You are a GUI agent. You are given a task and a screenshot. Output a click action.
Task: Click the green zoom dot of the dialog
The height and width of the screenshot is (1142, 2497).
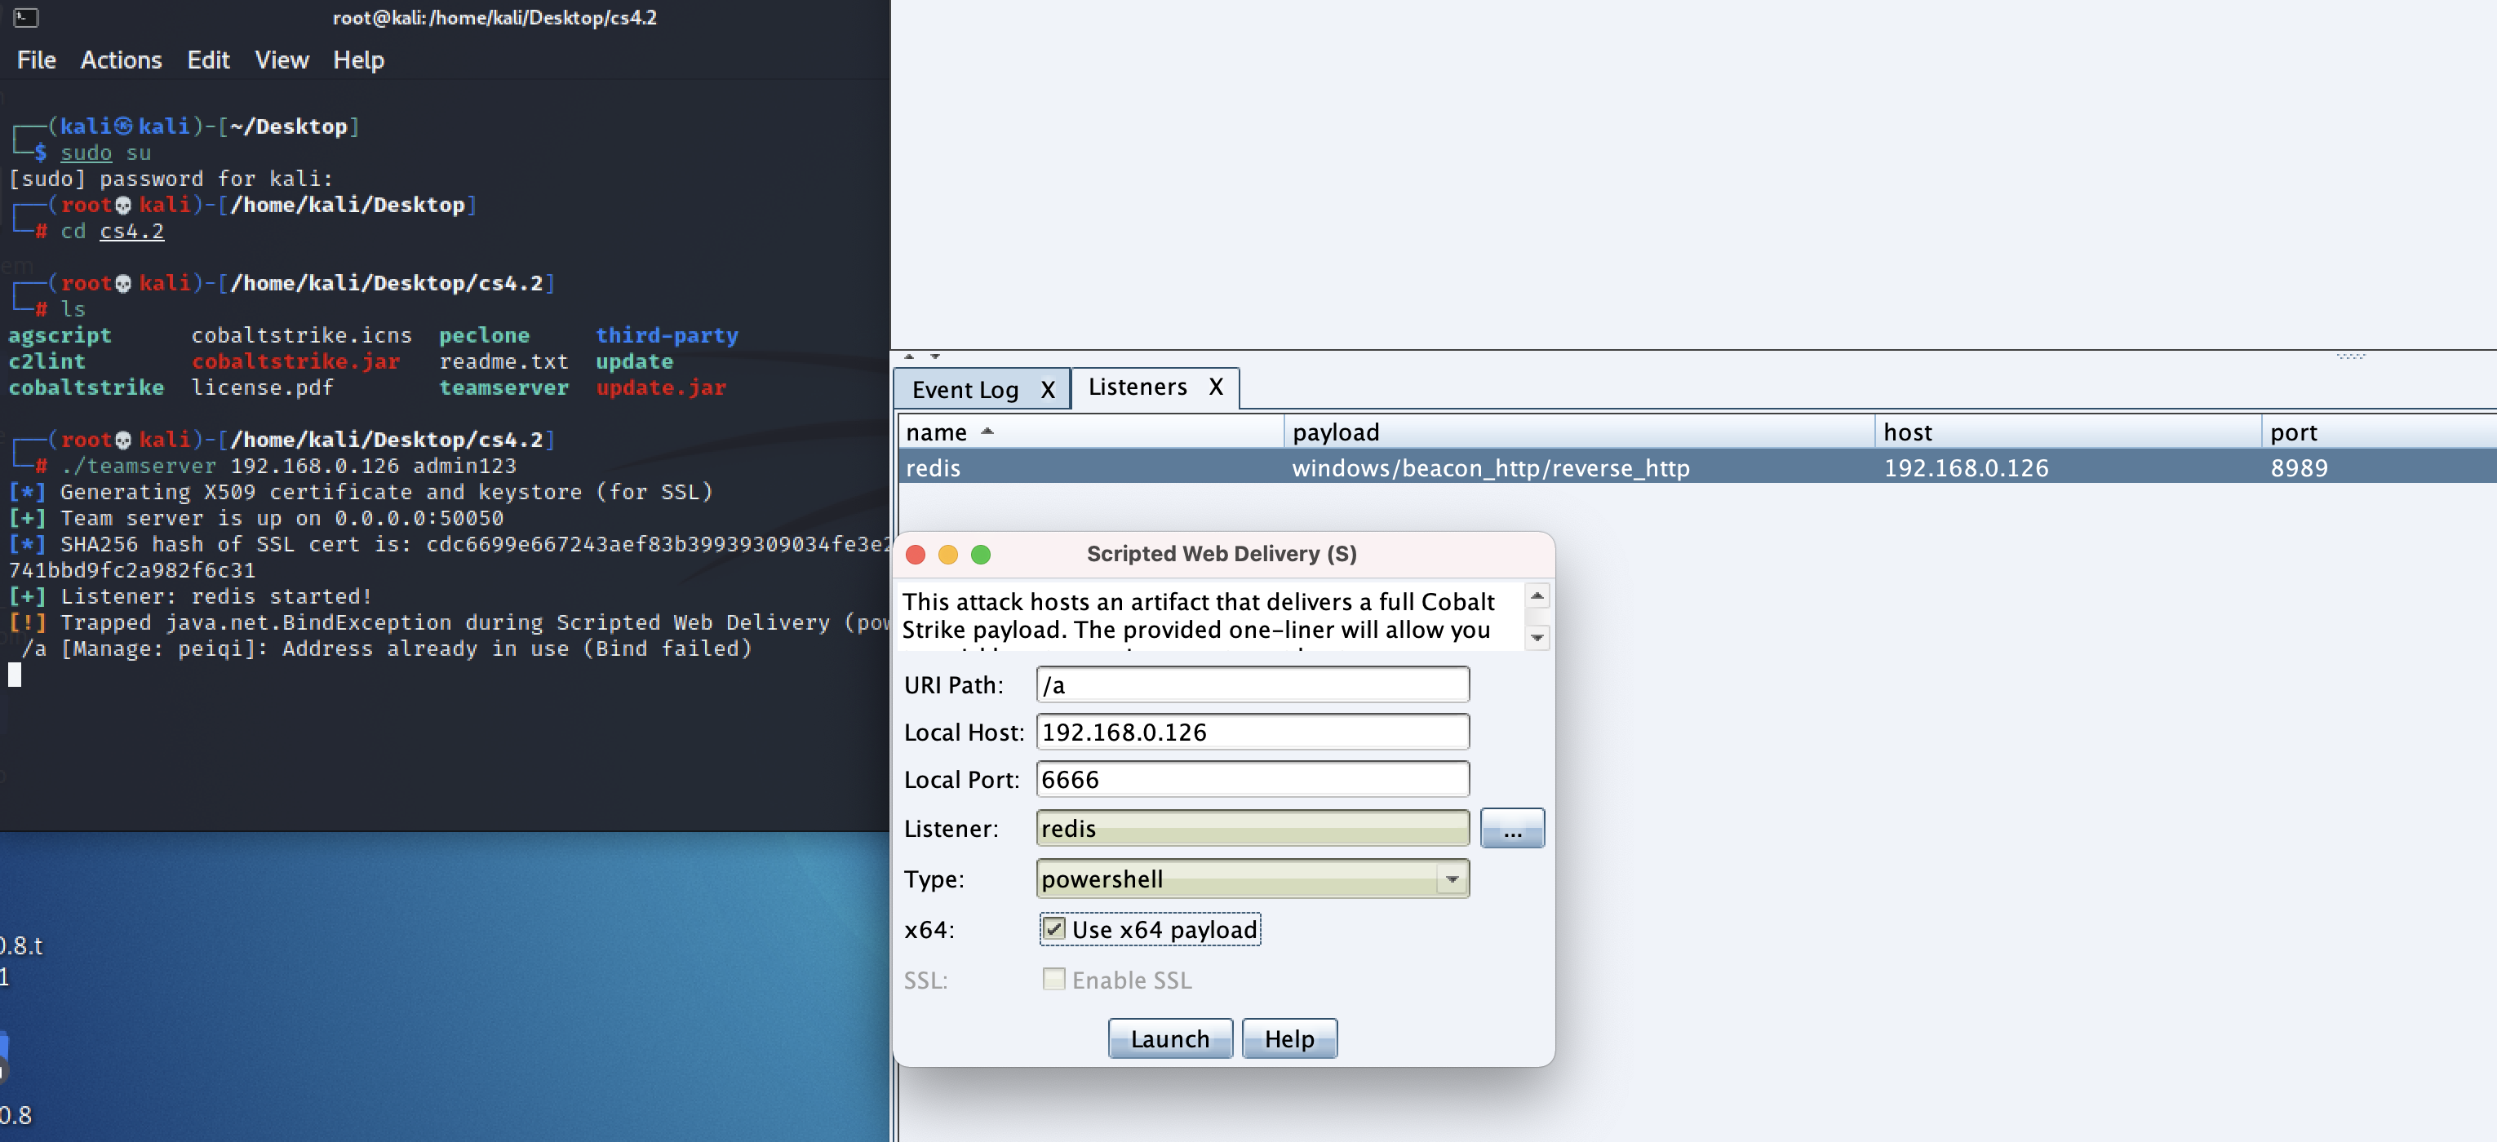pos(981,554)
